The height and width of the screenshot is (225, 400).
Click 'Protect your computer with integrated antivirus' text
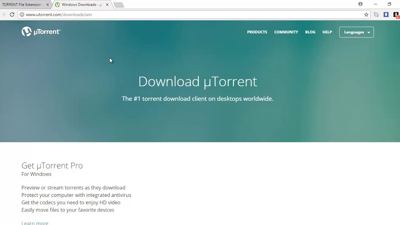coord(76,195)
